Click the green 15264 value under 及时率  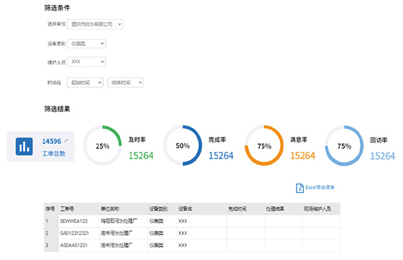[x=141, y=156]
